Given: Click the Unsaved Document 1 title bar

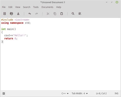Looking at the screenshot, I should click(x=53, y=2).
